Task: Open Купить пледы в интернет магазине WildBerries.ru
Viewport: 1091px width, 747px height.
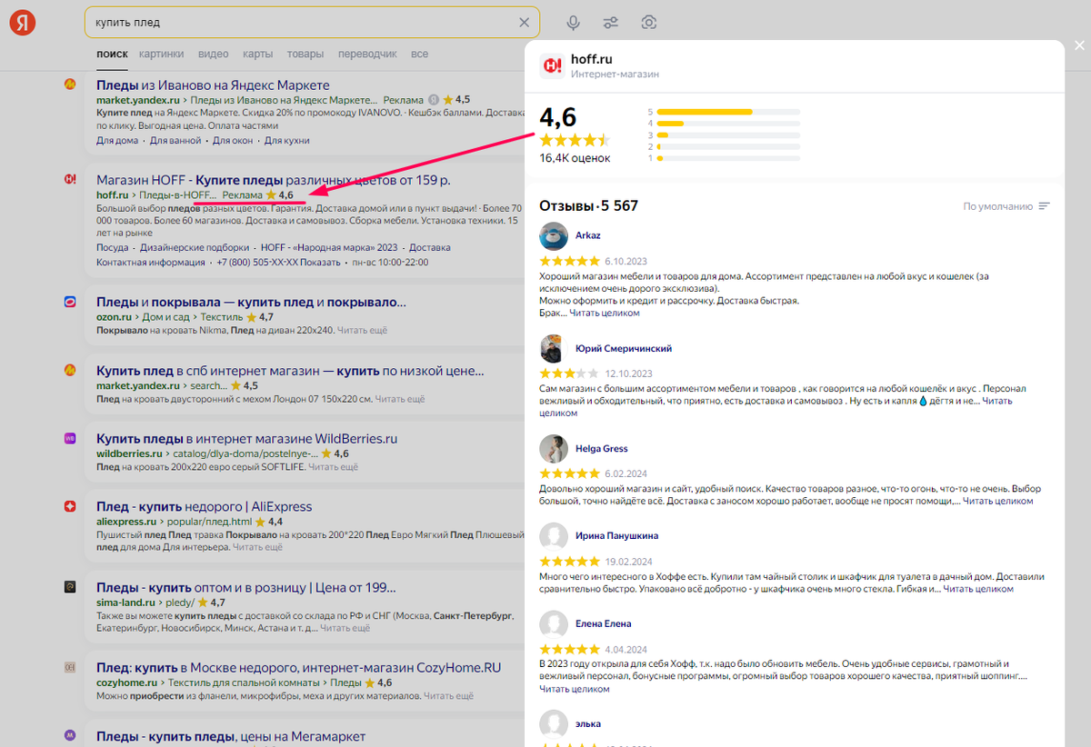Action: [x=247, y=438]
